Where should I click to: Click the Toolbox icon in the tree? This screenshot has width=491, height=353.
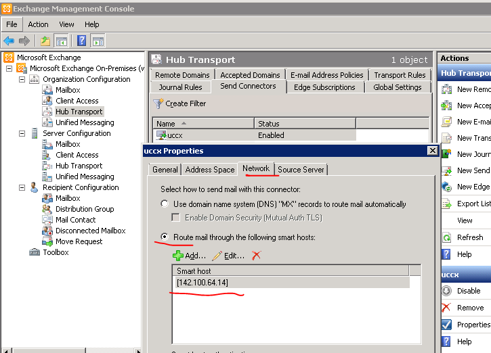tap(35, 252)
